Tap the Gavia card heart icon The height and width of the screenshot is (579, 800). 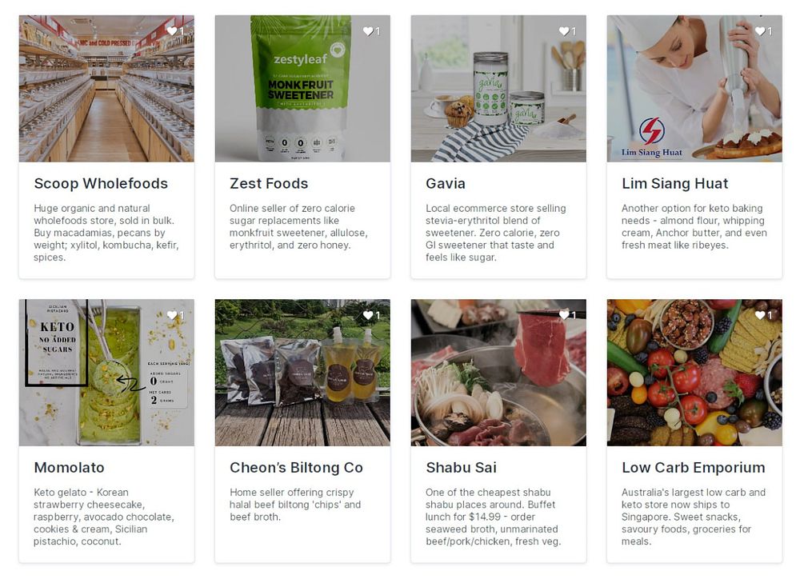click(x=564, y=31)
